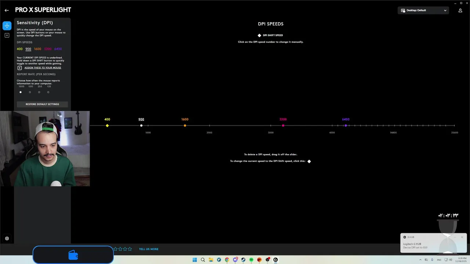Click the blue wallet overlay button
This screenshot has width=470, height=264.
pos(73,255)
